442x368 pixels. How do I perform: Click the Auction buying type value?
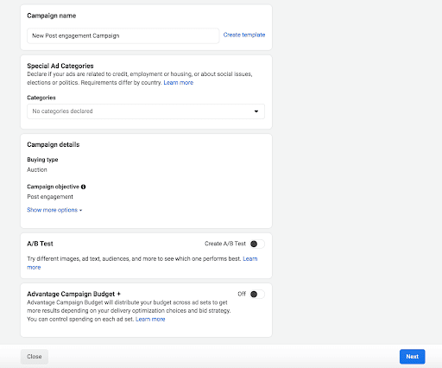[37, 169]
